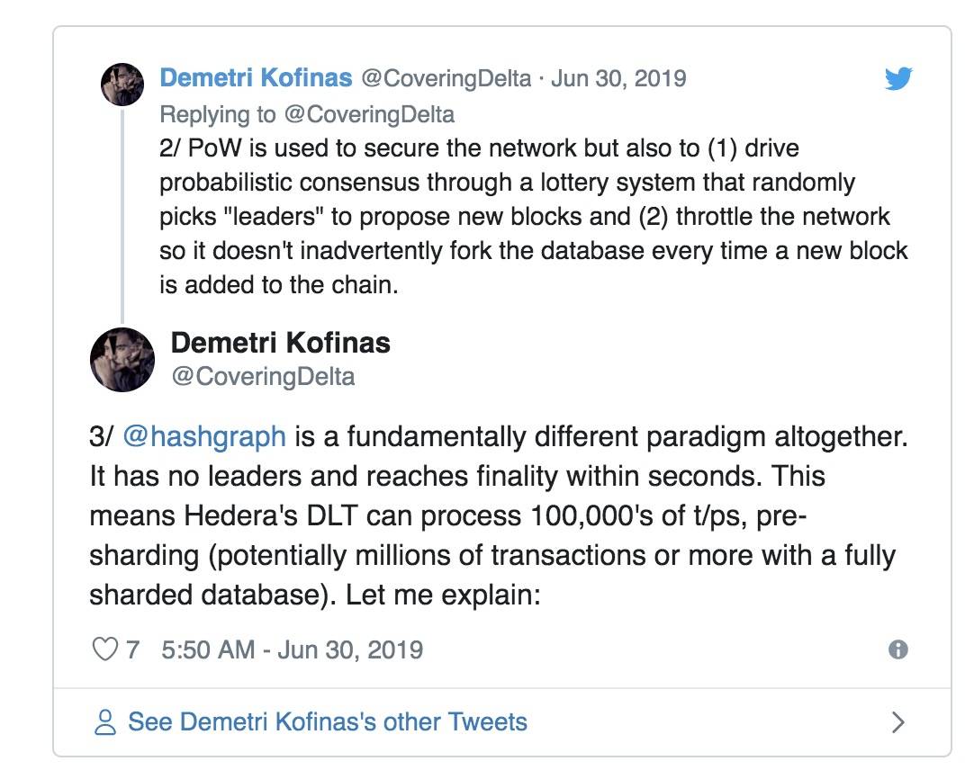Open the large Demetri Kofinas profile avatar
This screenshot has width=965, height=770.
[x=122, y=360]
